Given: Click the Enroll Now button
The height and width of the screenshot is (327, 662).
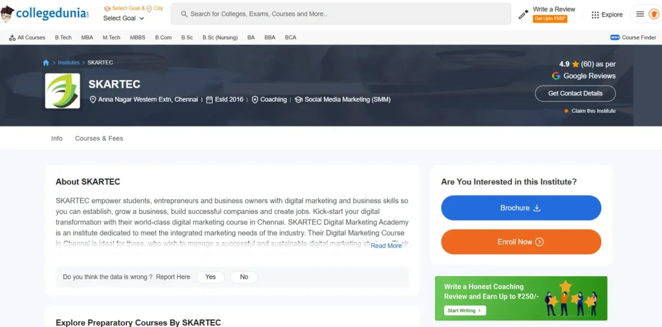Looking at the screenshot, I should (521, 242).
